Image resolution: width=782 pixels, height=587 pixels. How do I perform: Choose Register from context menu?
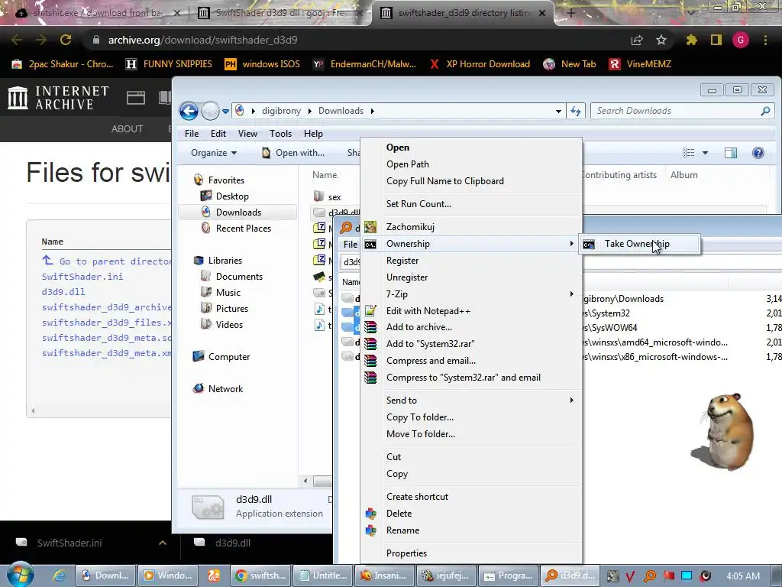tap(402, 261)
